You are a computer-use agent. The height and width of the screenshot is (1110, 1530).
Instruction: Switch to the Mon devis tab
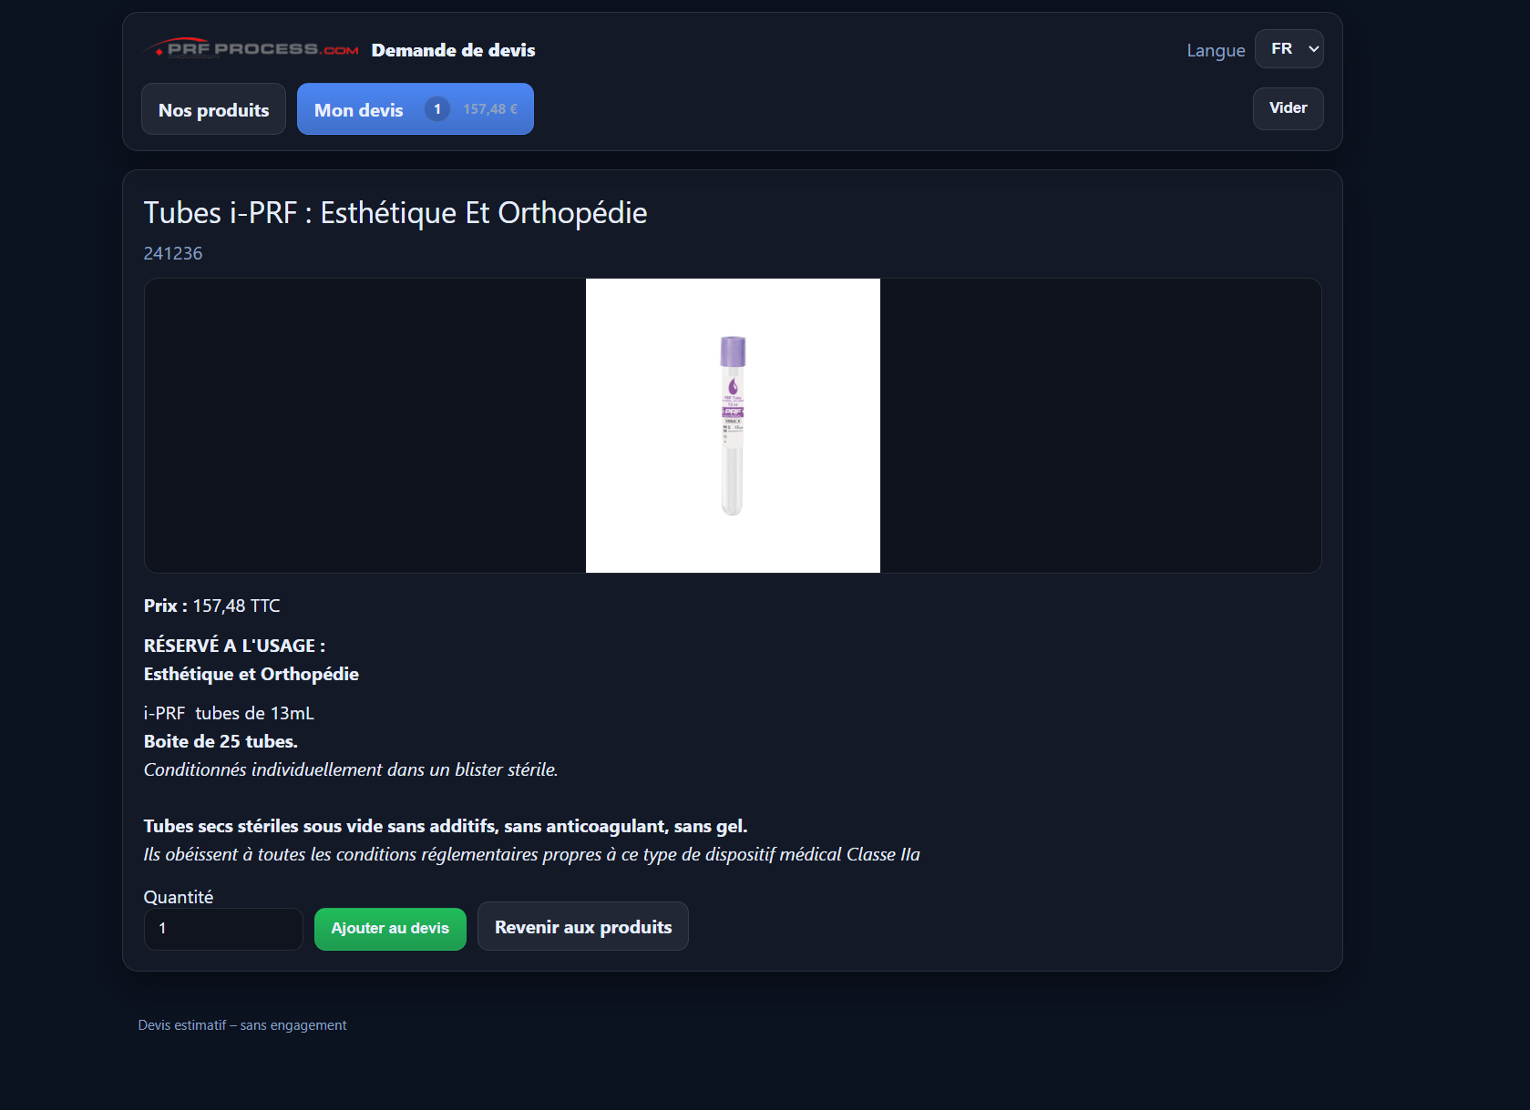tap(415, 109)
